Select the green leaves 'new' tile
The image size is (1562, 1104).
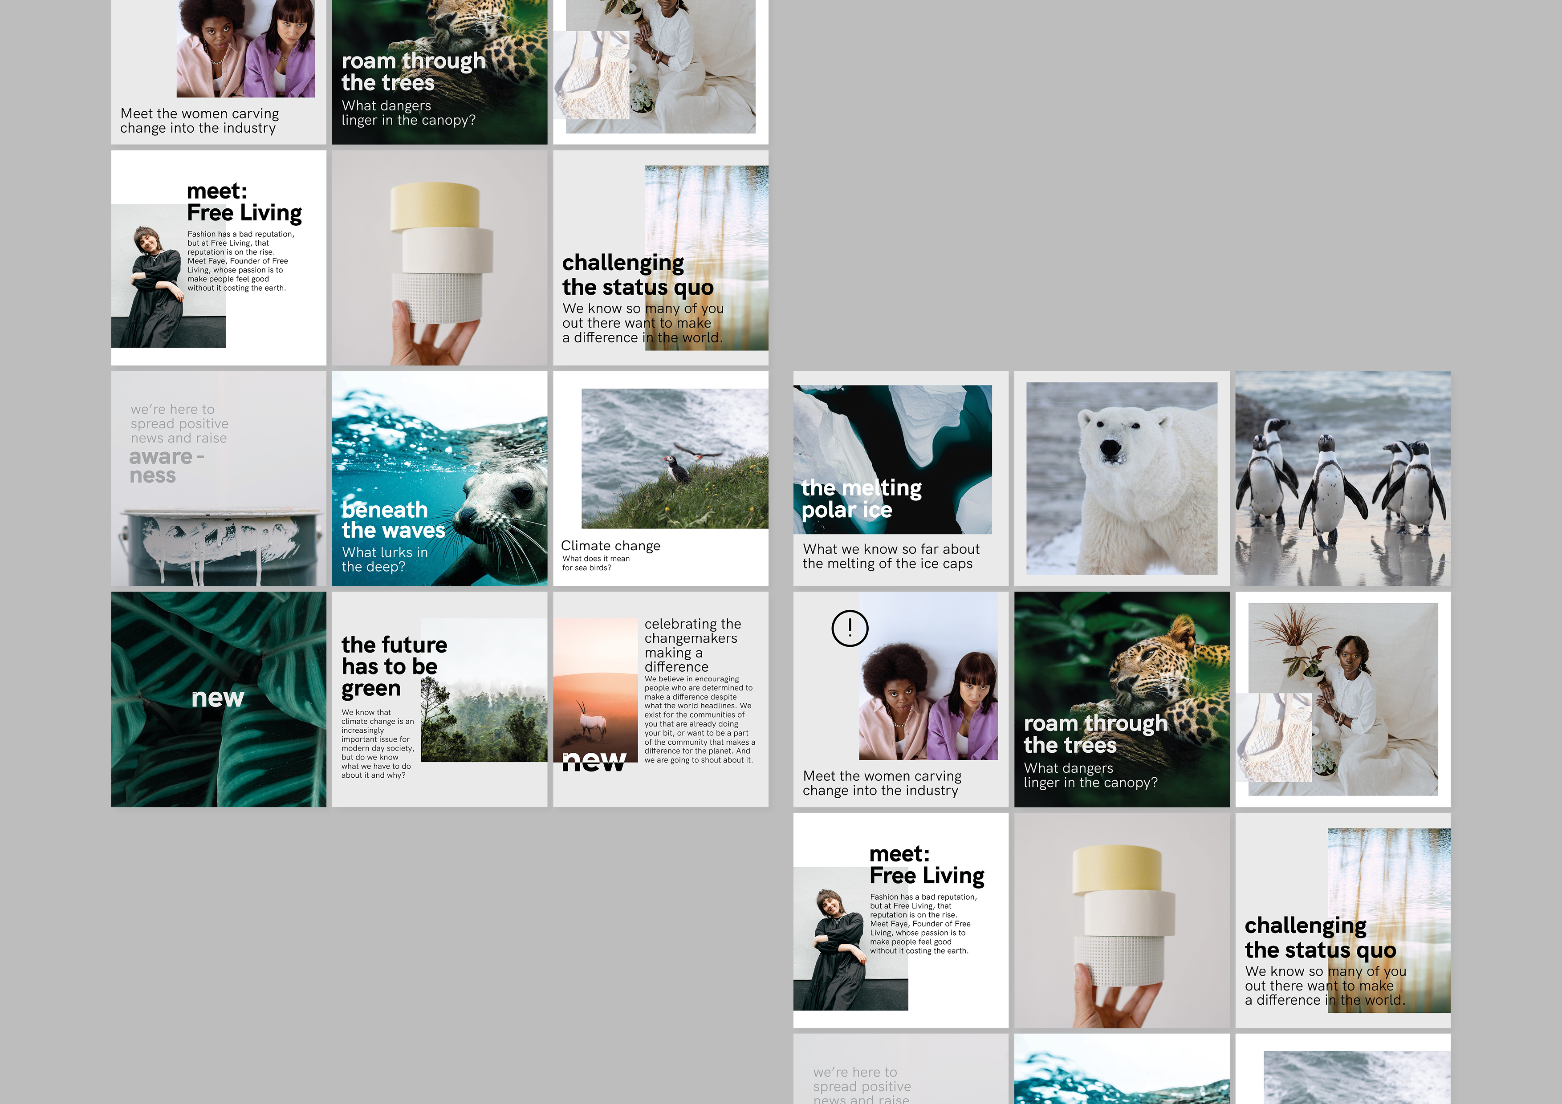(x=218, y=698)
